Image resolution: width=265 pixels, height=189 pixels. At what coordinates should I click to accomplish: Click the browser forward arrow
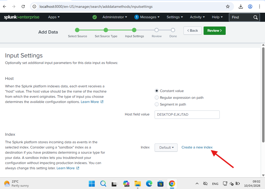(x=14, y=6)
